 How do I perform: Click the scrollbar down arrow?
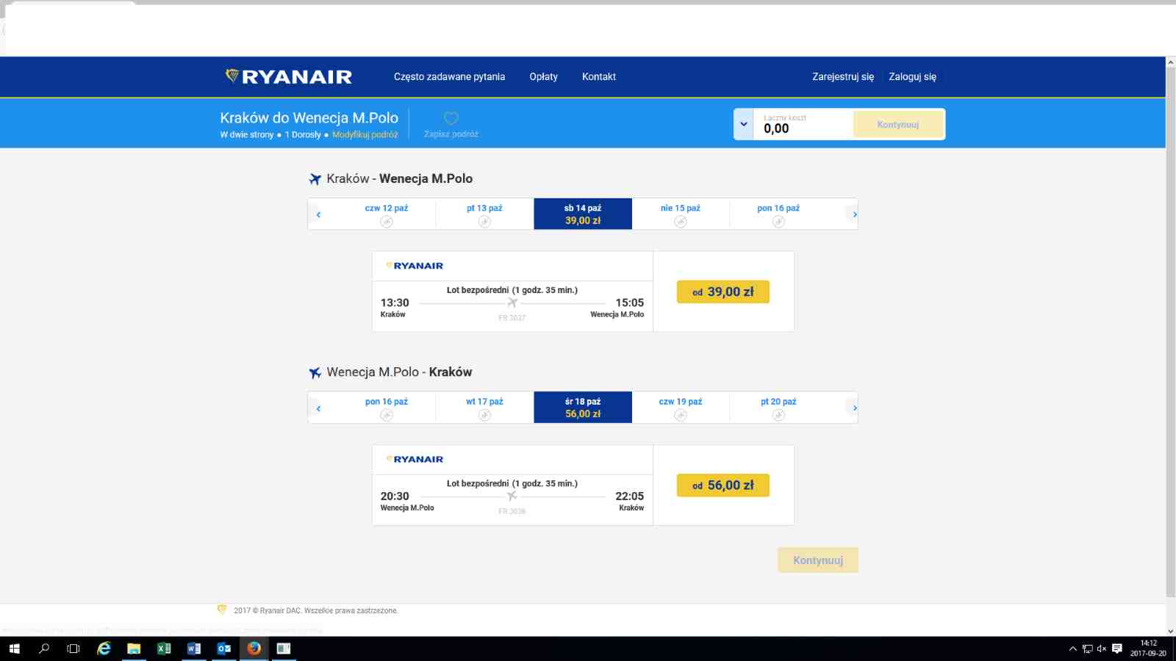click(x=1171, y=631)
